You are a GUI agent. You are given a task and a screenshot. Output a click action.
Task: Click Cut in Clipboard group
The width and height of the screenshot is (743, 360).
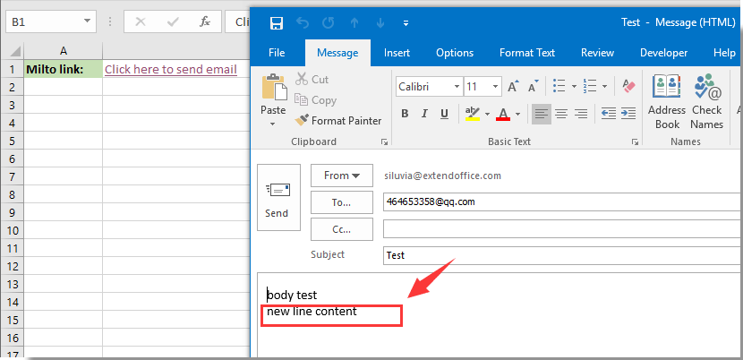[312, 79]
